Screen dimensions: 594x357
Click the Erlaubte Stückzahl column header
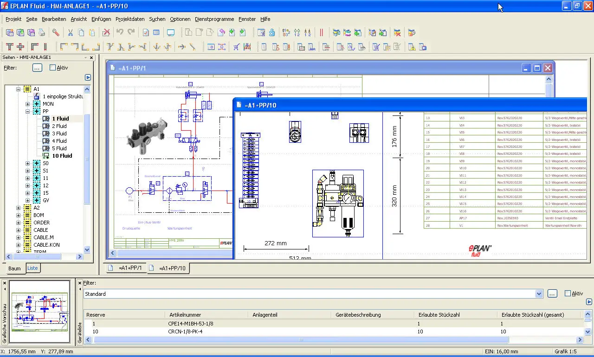click(x=457, y=314)
